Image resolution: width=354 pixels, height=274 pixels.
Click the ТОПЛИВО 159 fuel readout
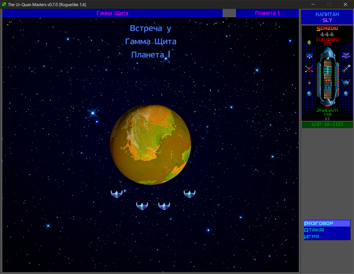point(327,42)
